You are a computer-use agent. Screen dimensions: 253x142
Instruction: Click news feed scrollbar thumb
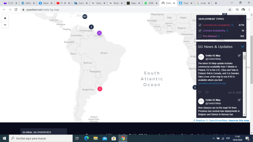pyautogui.click(x=244, y=57)
